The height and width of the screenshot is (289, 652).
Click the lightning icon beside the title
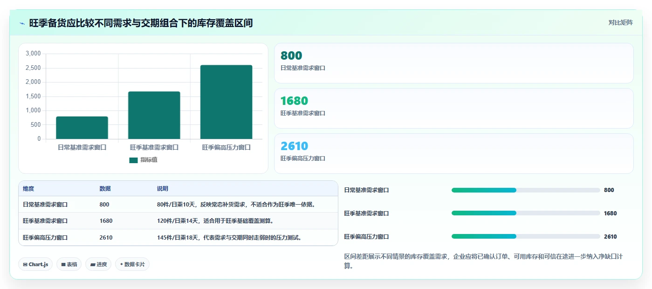click(22, 23)
